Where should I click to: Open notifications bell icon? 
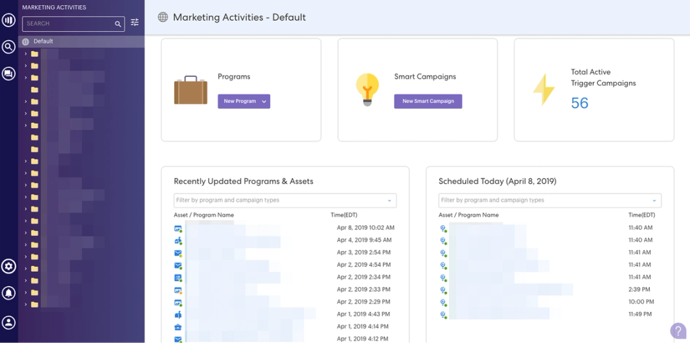9,293
